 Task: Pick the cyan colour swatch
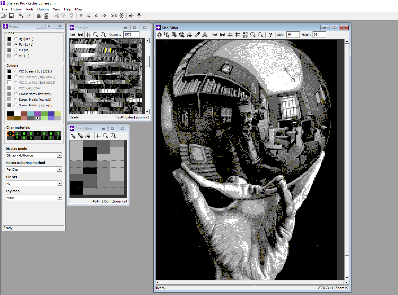pyautogui.click(x=31, y=114)
